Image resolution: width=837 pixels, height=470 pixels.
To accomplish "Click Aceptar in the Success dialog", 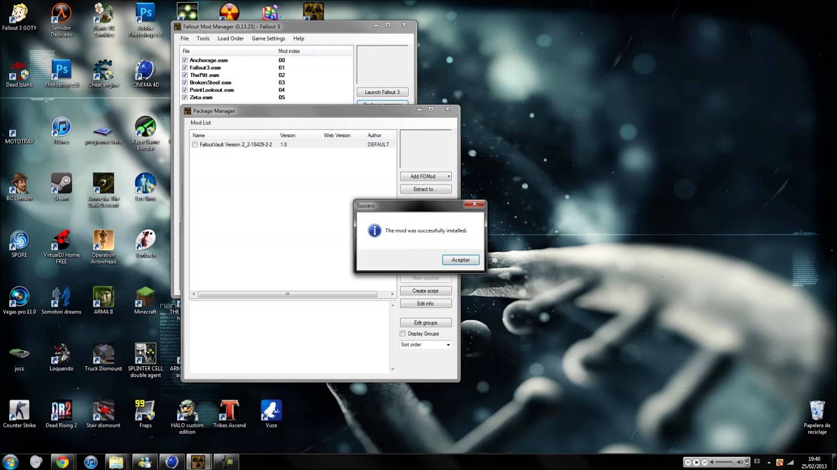I will click(x=460, y=260).
